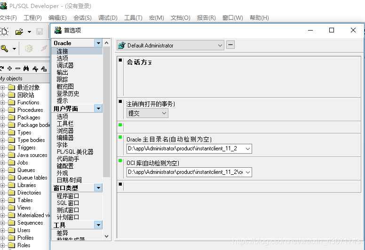The image size is (365, 250).
Task: Open the 文件(F) menu
Action: coord(8,18)
